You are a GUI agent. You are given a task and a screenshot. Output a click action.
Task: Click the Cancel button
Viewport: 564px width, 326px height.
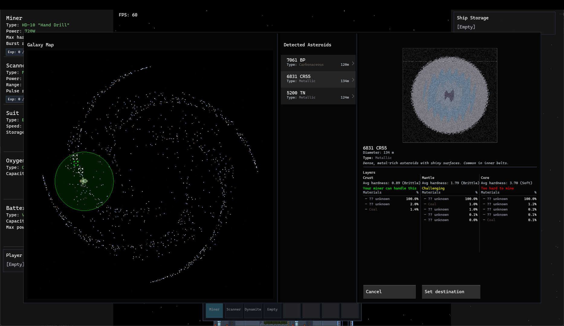click(389, 292)
